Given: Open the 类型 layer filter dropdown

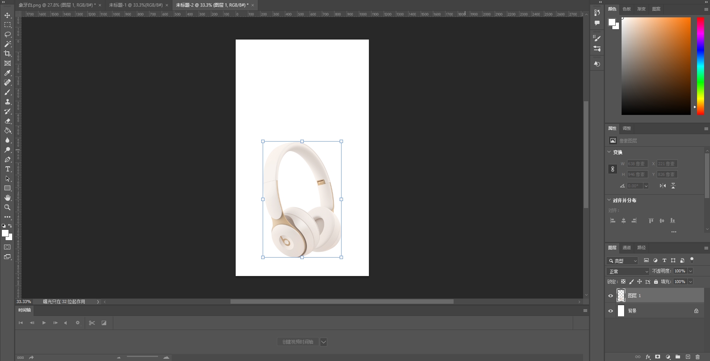Looking at the screenshot, I should coord(622,260).
